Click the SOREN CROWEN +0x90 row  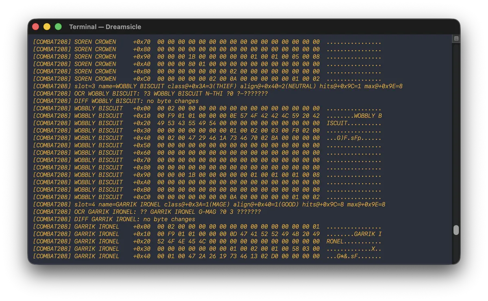[207, 56]
